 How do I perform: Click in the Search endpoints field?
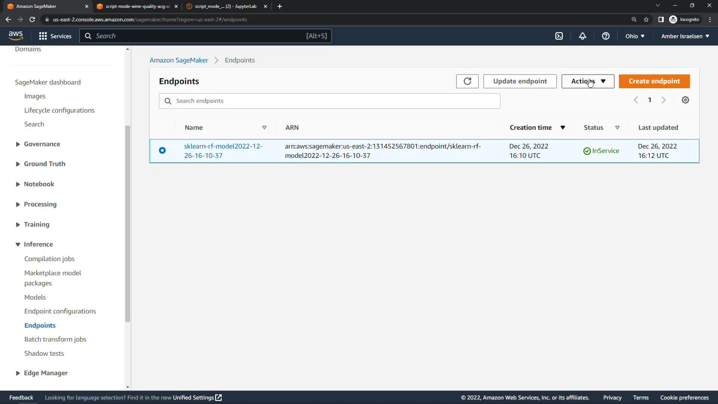click(x=329, y=101)
